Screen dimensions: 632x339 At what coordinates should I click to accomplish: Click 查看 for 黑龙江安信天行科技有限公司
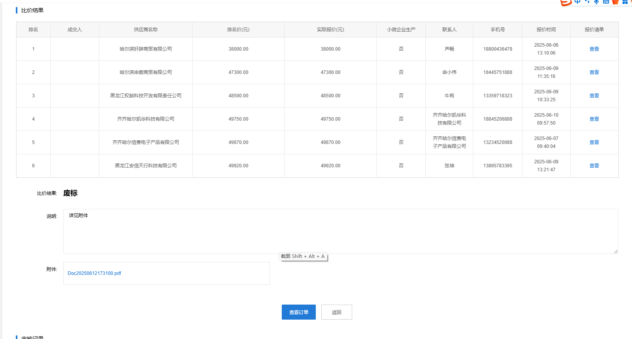pos(594,166)
